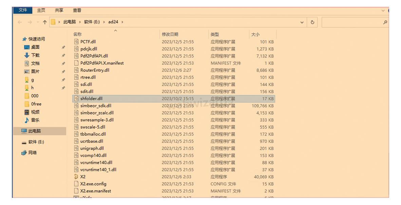Open address bar history dropdown arrow
This screenshot has width=401, height=205.
click(302, 22)
